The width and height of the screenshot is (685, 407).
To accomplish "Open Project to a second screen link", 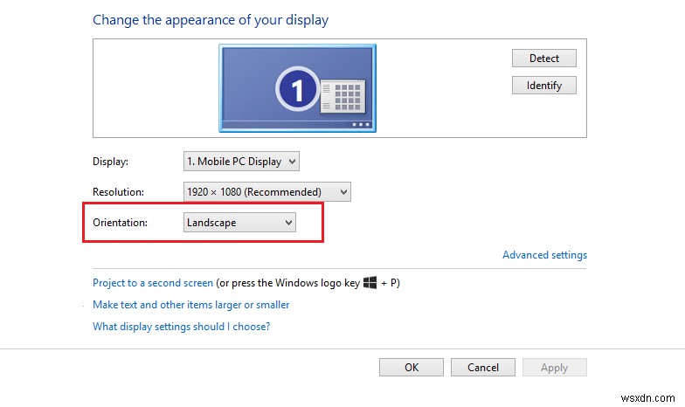I will [x=153, y=283].
